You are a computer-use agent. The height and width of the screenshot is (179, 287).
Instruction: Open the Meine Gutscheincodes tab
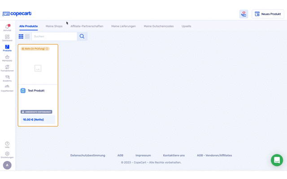pyautogui.click(x=158, y=26)
